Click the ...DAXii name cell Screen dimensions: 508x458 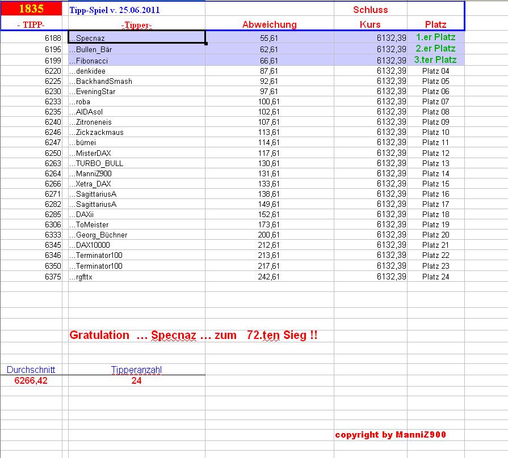(x=136, y=214)
